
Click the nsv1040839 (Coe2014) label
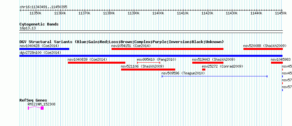(x=87, y=59)
